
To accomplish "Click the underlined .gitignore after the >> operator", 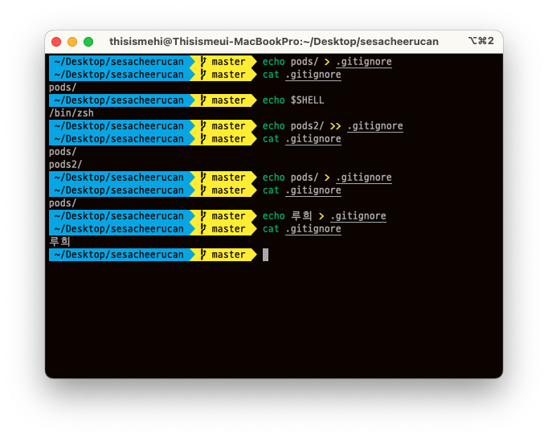I will [375, 126].
